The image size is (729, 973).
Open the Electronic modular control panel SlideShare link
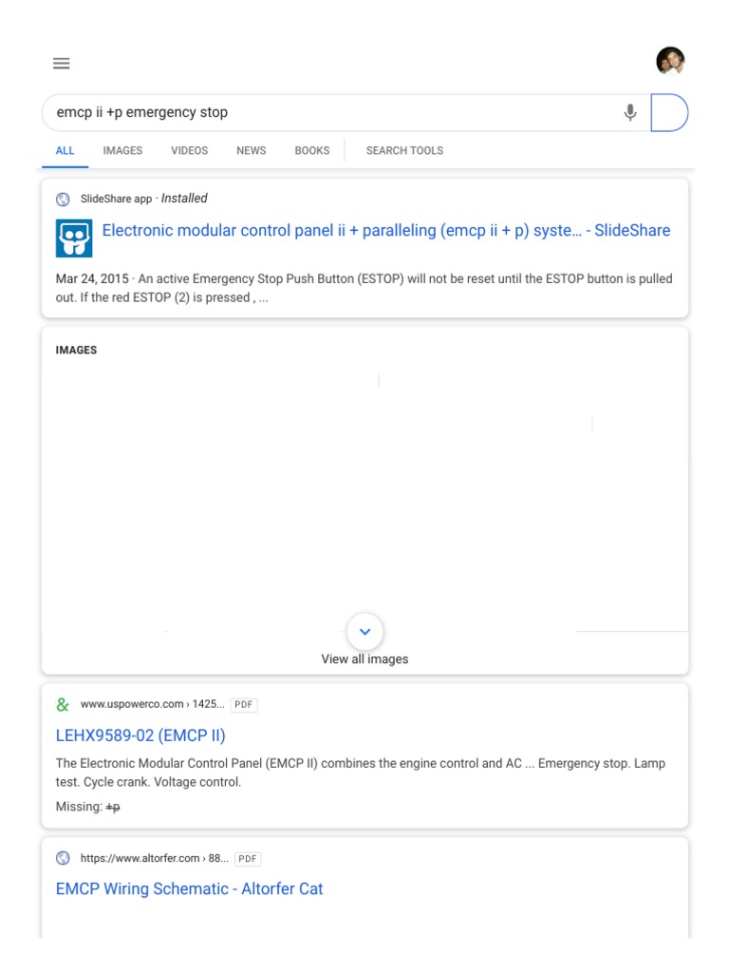coord(386,230)
